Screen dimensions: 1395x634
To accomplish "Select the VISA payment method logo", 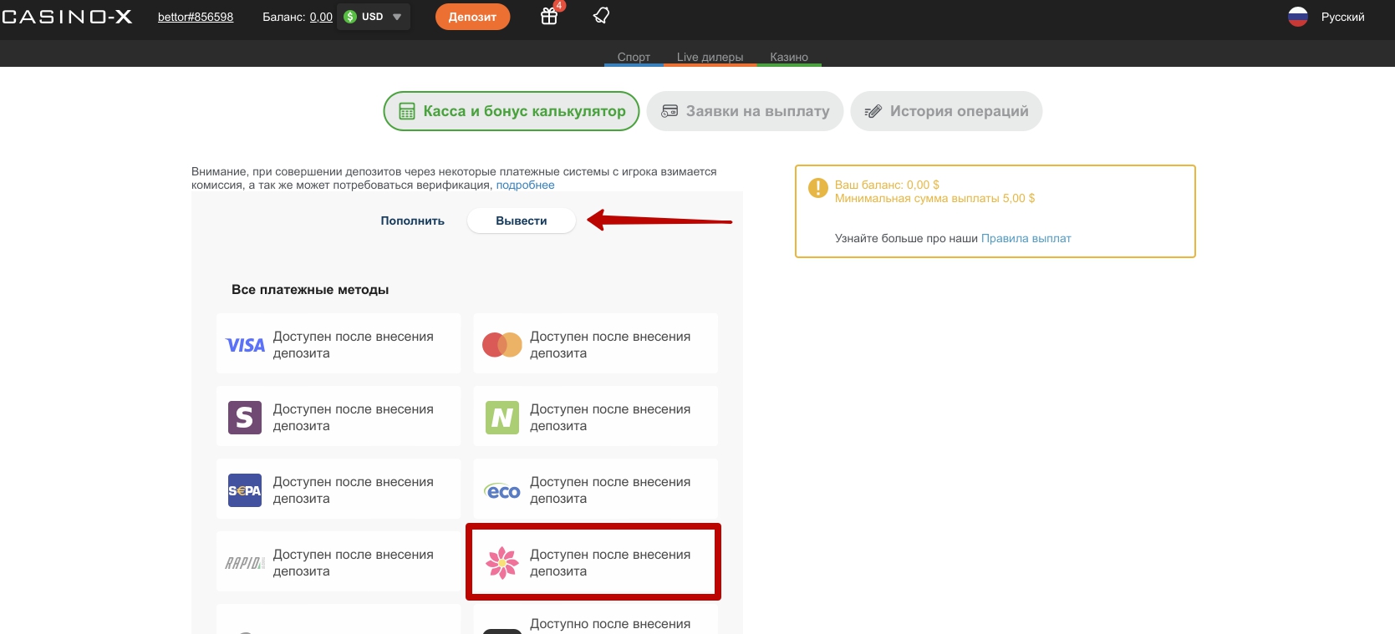I will [245, 345].
